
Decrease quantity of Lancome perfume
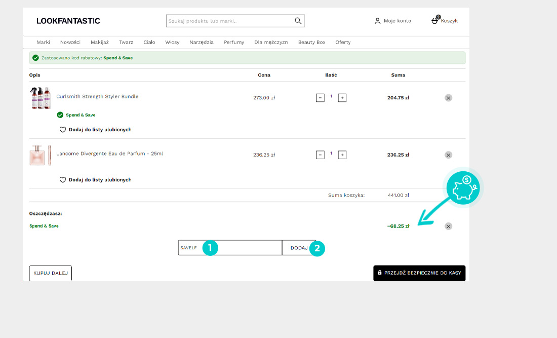tap(320, 155)
